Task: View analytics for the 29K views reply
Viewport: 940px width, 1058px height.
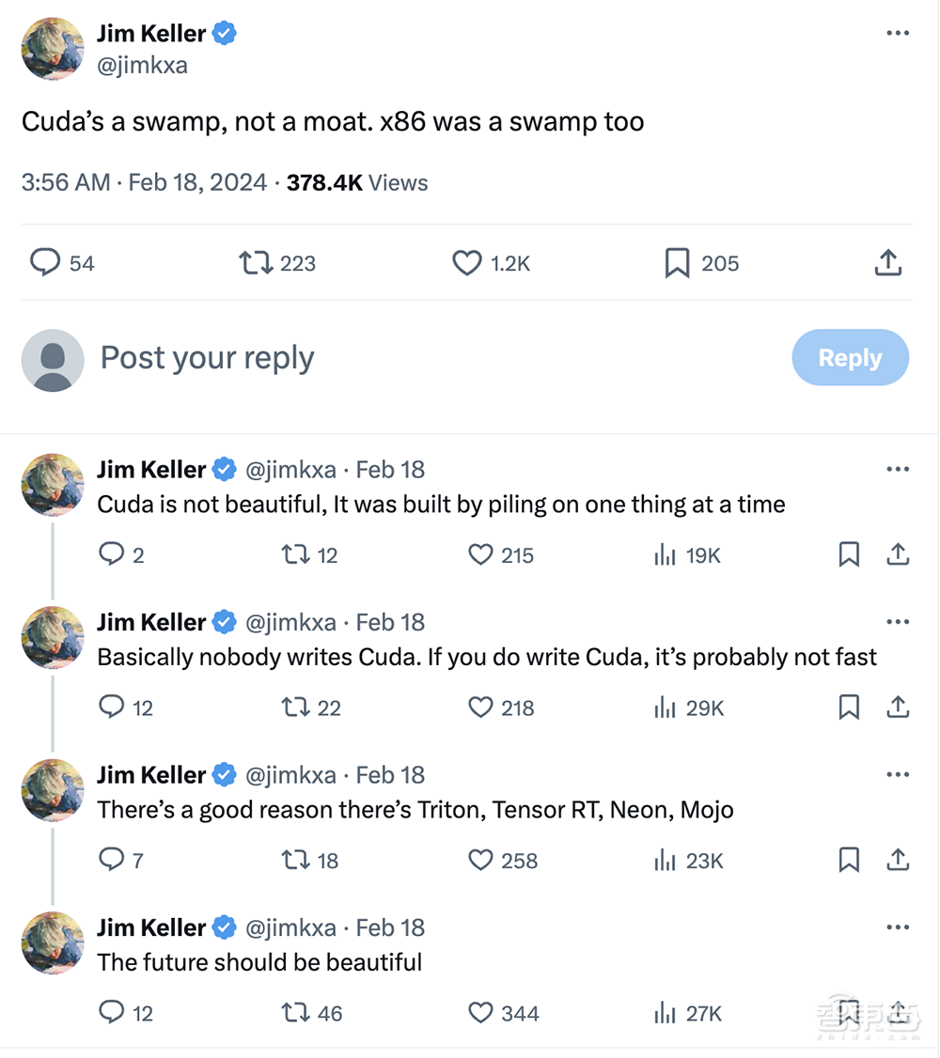Action: (x=666, y=708)
